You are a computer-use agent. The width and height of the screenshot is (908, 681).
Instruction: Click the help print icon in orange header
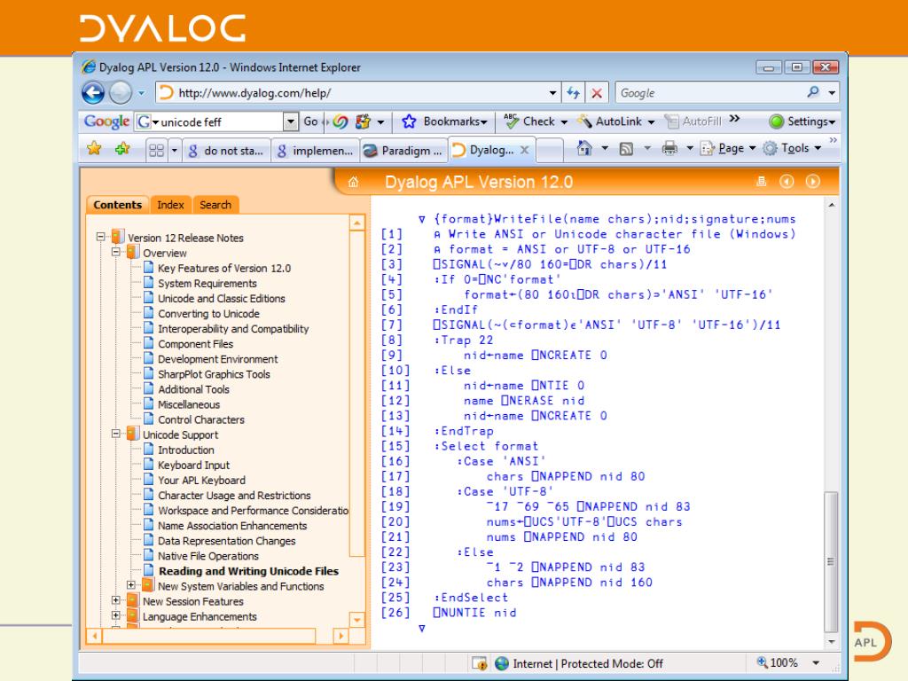(762, 182)
